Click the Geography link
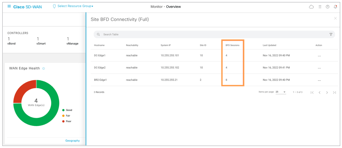The height and width of the screenshot is (148, 342). (72, 141)
